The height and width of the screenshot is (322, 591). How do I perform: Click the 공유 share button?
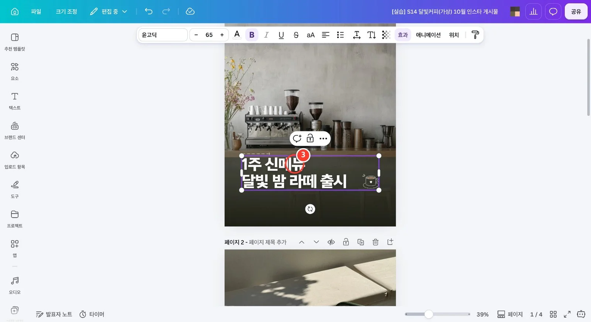576,11
